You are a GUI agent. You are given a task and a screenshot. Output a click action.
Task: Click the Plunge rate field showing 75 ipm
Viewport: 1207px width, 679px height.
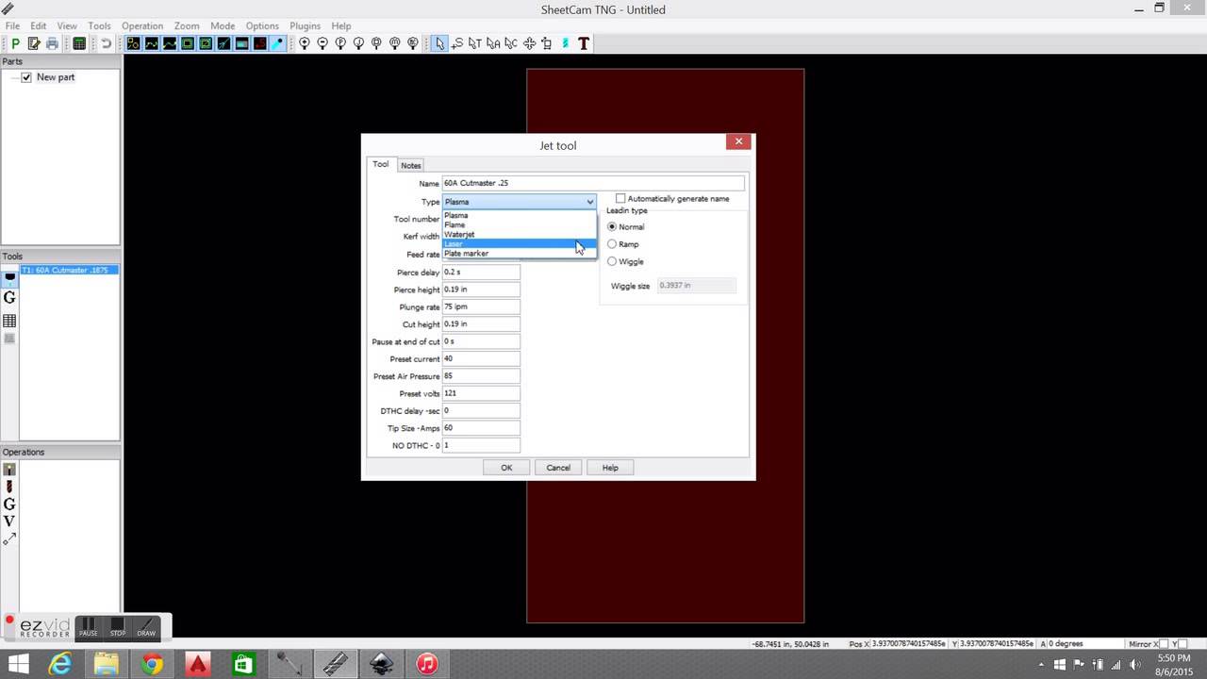point(481,307)
